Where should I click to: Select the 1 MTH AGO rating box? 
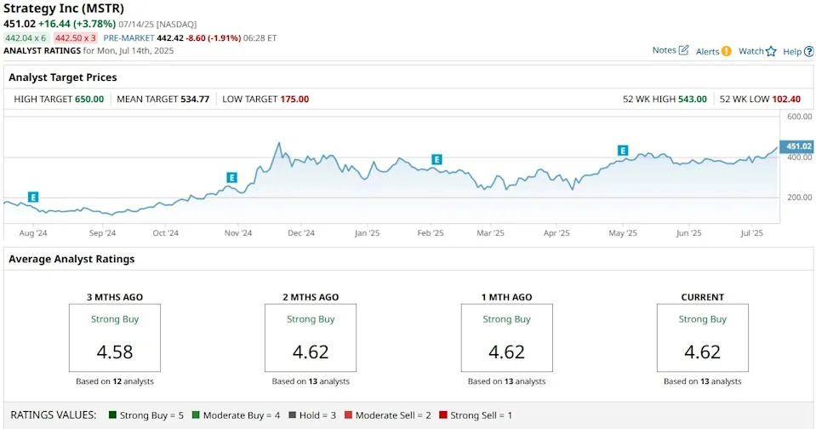507,338
